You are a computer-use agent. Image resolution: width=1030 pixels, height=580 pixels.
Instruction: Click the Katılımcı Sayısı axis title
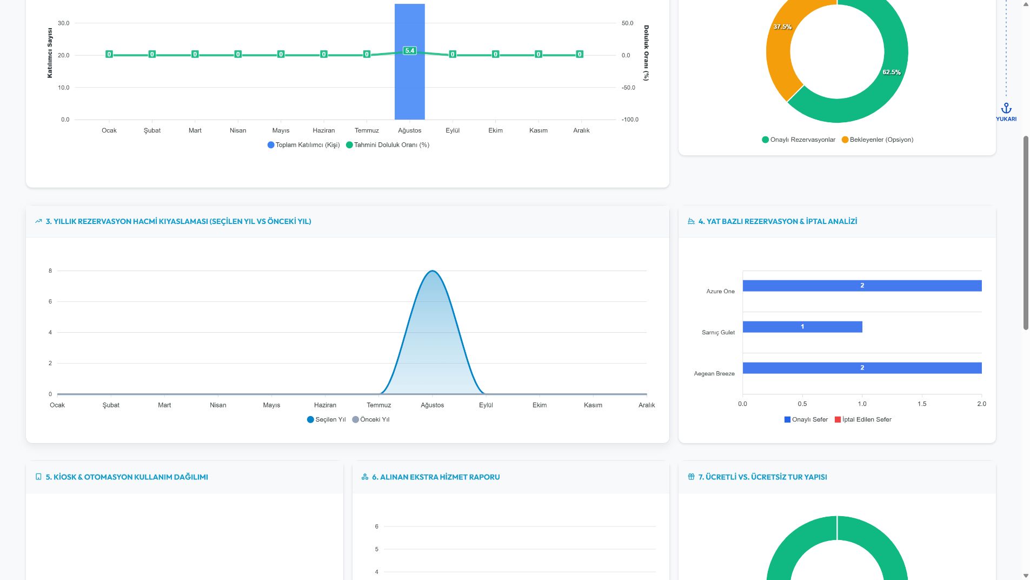[50, 53]
